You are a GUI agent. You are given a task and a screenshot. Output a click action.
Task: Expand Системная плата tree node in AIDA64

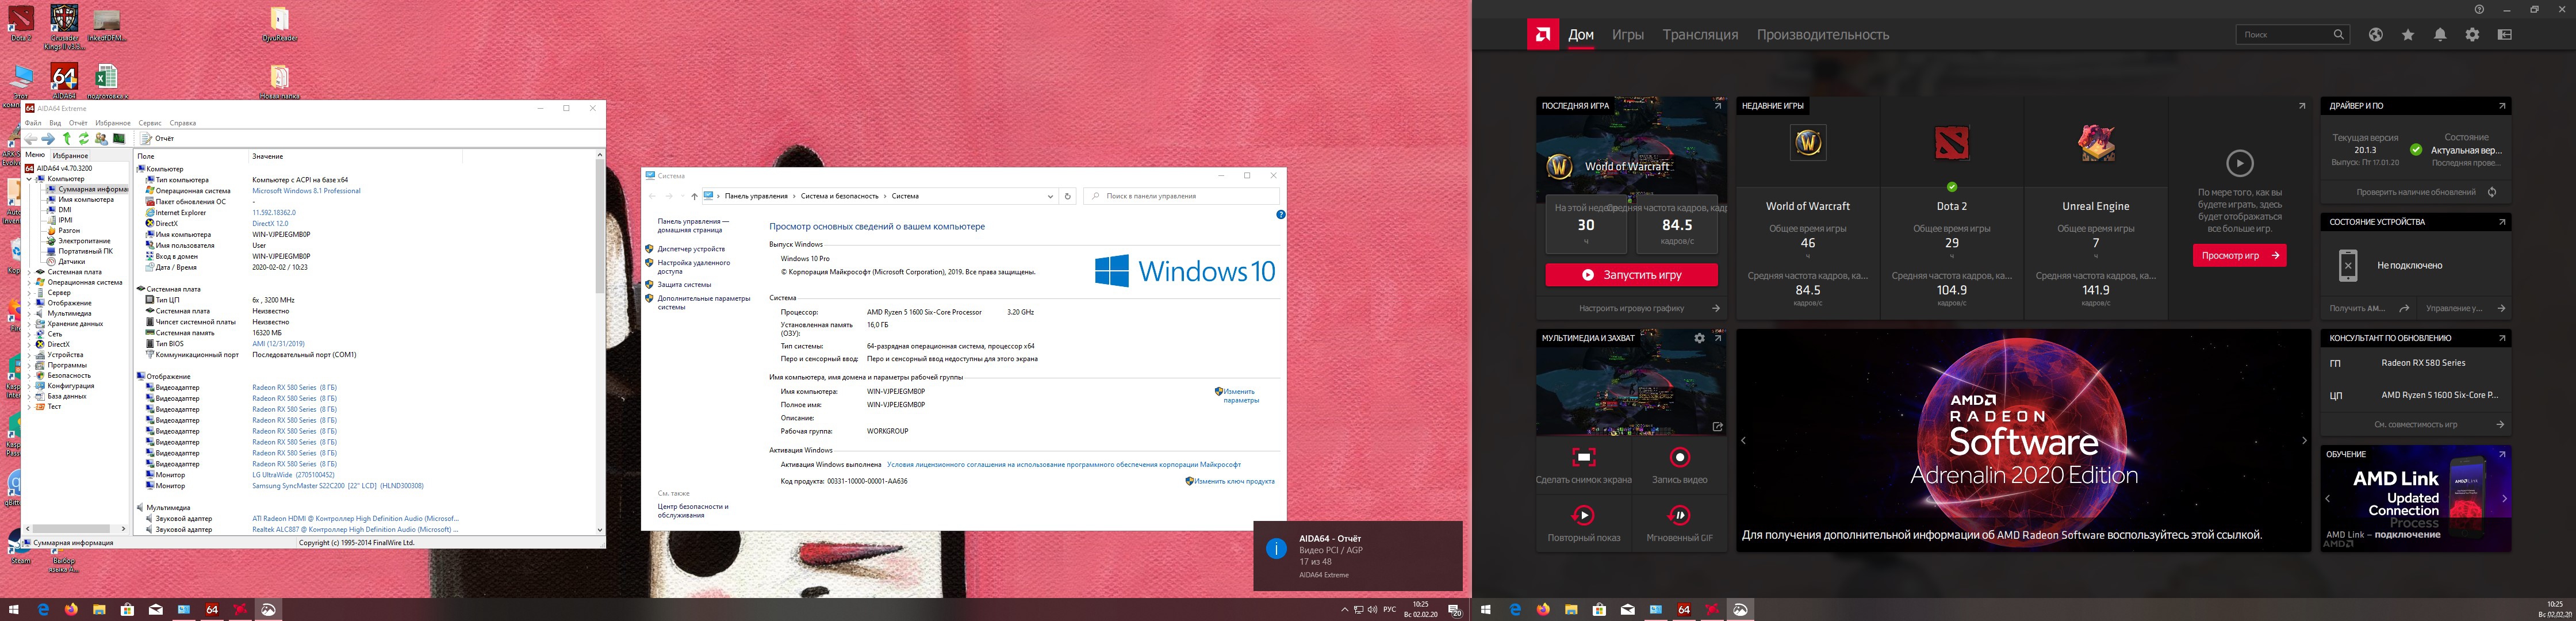pos(29,272)
